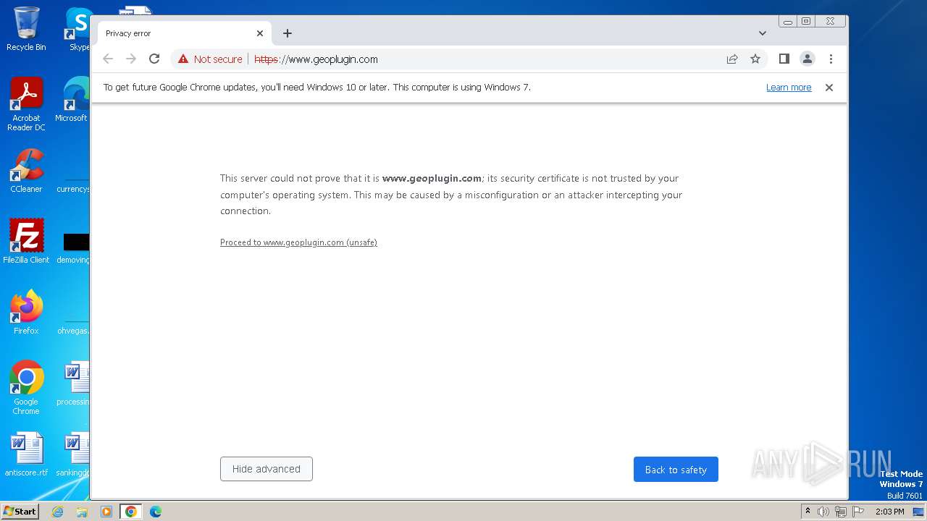Image resolution: width=927 pixels, height=521 pixels.
Task: Click the Chrome taskbar button
Action: tap(131, 512)
